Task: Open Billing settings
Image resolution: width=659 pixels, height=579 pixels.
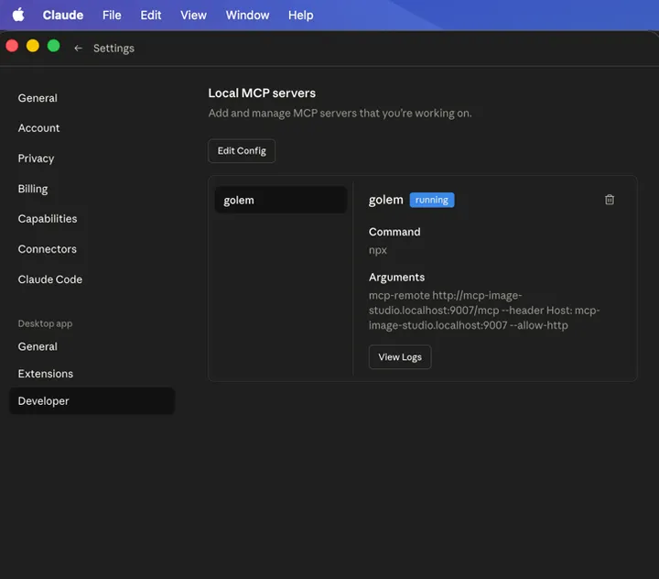Action: tap(33, 189)
